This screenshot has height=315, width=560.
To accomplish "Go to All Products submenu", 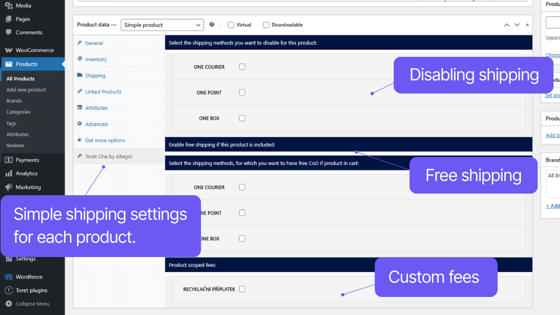I will point(20,79).
